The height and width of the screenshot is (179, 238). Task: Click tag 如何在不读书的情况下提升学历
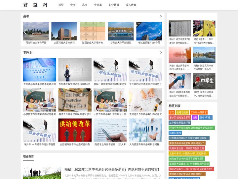pos(187,158)
